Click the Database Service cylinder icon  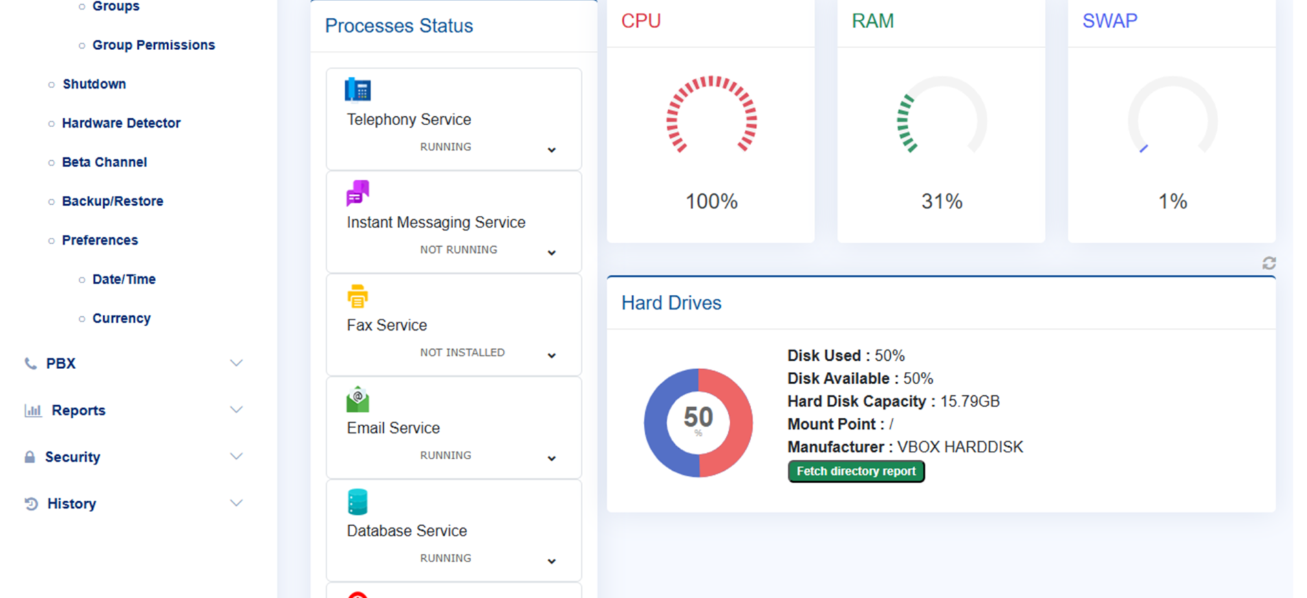358,502
